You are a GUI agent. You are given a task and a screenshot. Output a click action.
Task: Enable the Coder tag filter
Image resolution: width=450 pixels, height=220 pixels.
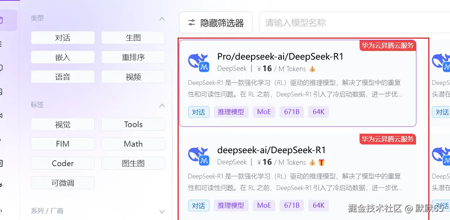point(63,163)
